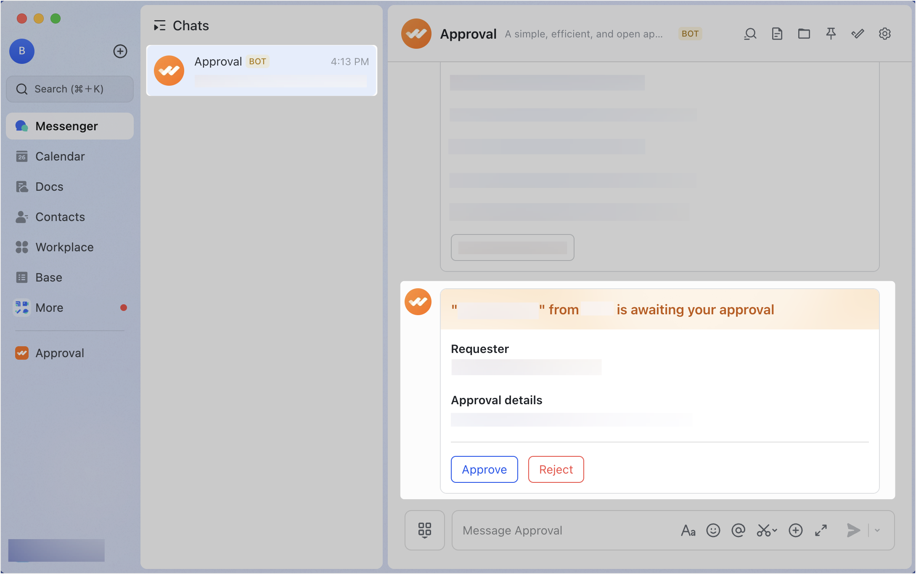The image size is (916, 574).
Task: Mention someone with the @ icon
Action: [739, 530]
